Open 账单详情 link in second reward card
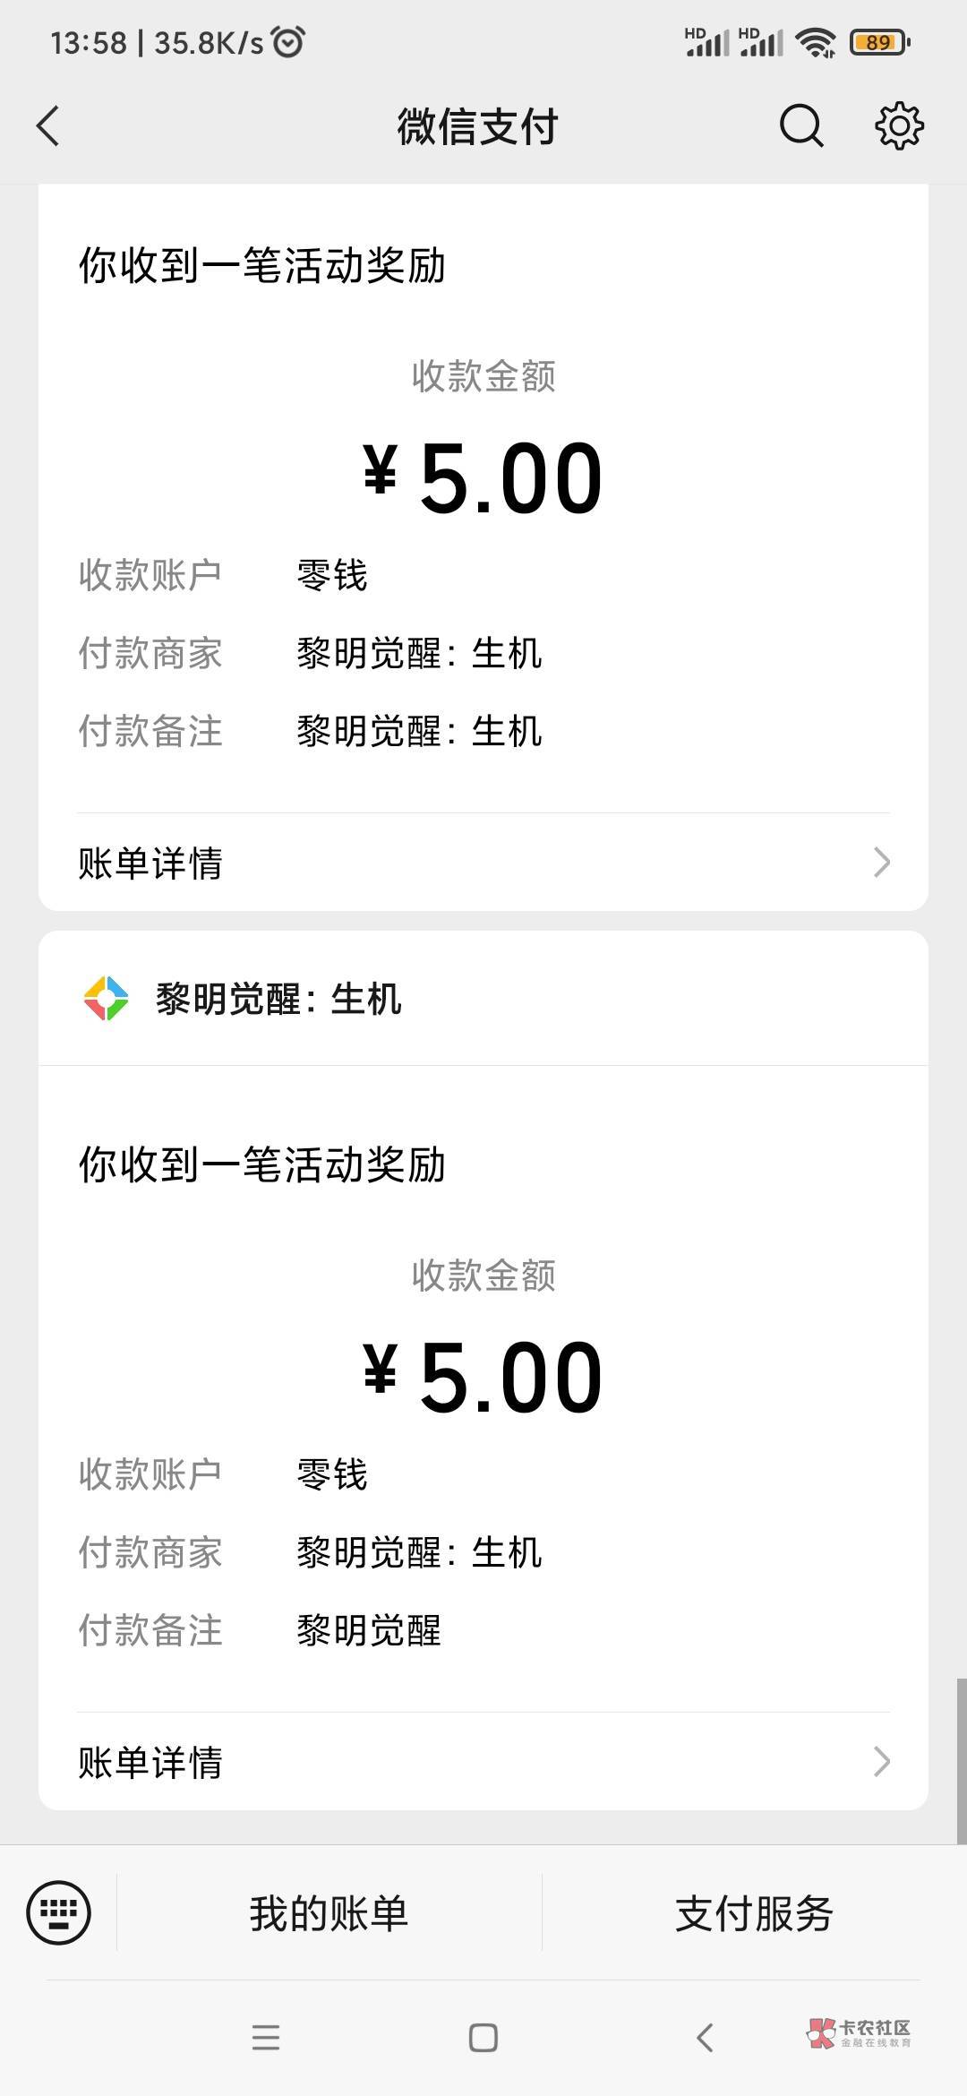967x2096 pixels. coord(150,1763)
